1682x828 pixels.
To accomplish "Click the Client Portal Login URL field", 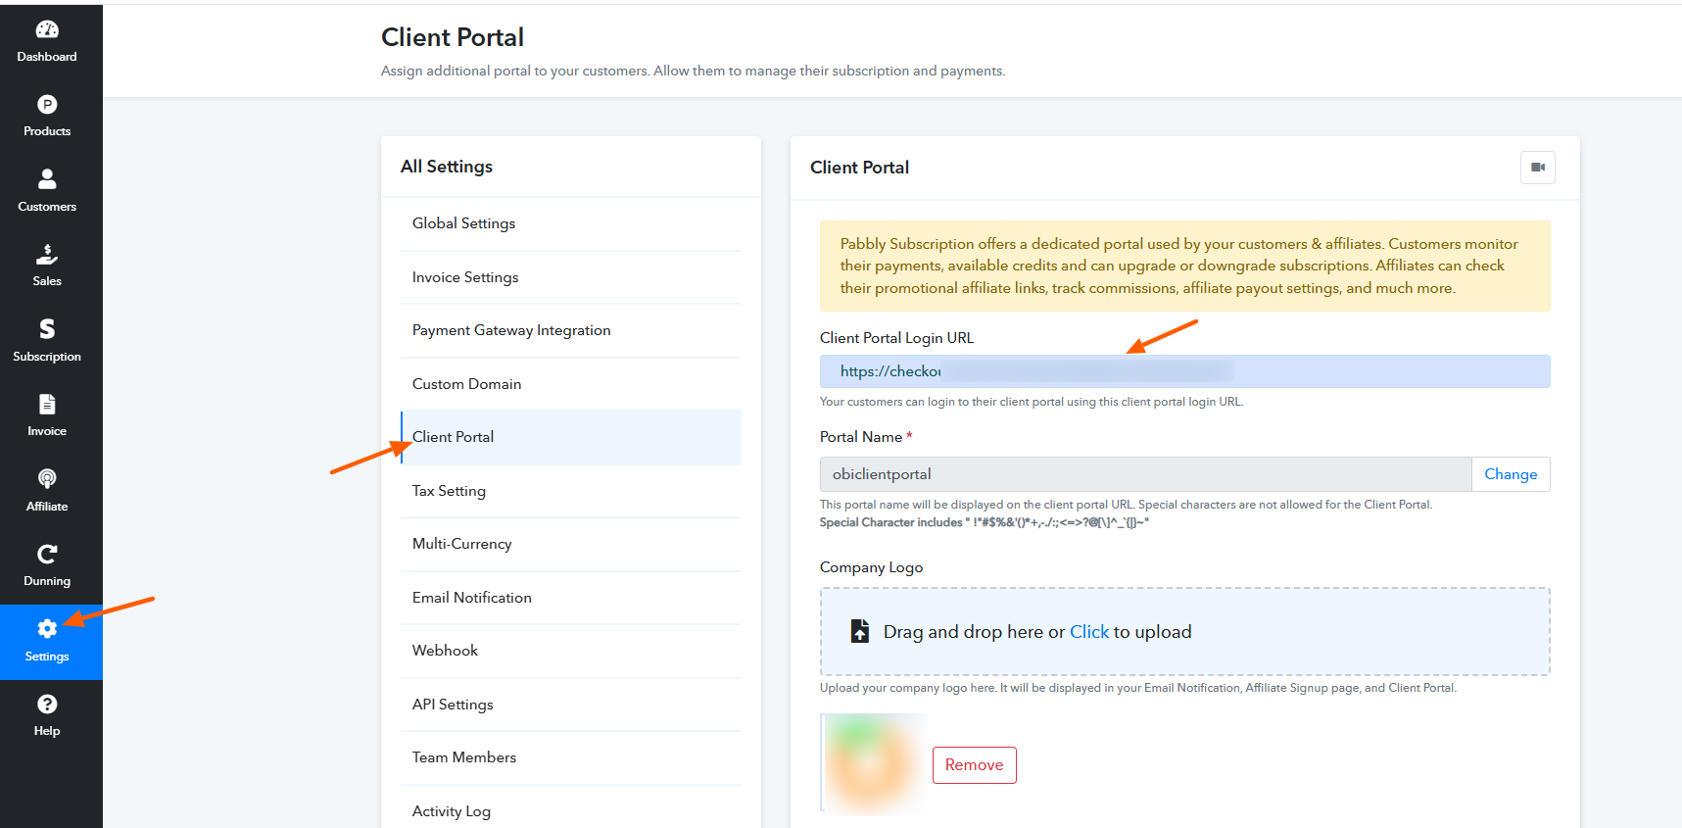I will coord(1184,371).
